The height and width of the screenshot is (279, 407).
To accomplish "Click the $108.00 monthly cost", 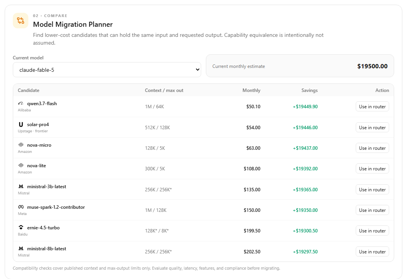I will coord(252,168).
